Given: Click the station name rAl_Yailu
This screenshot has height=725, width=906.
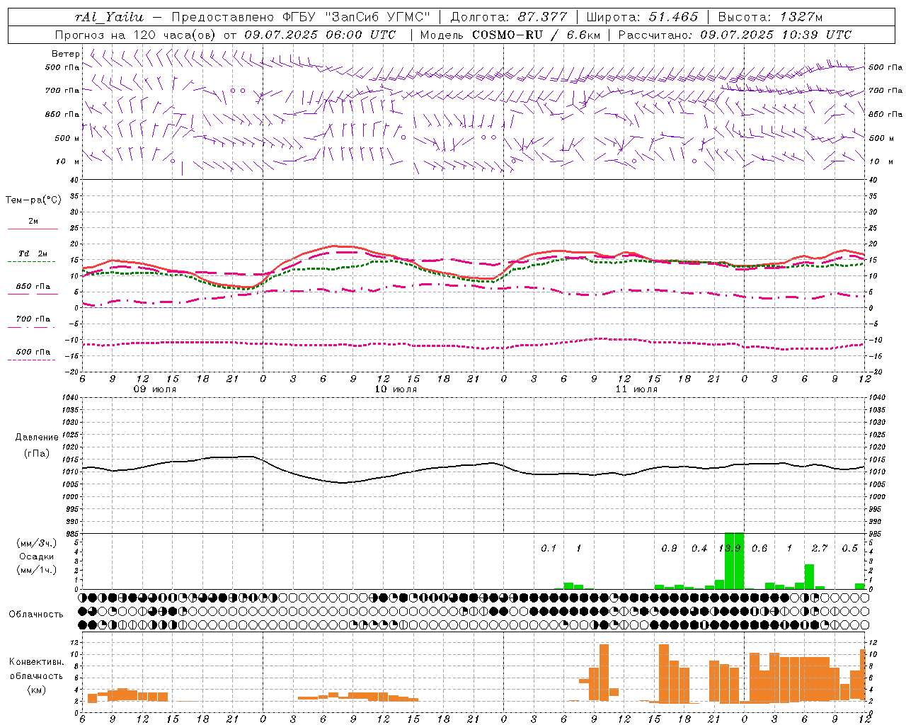Looking at the screenshot, I should pos(109,17).
